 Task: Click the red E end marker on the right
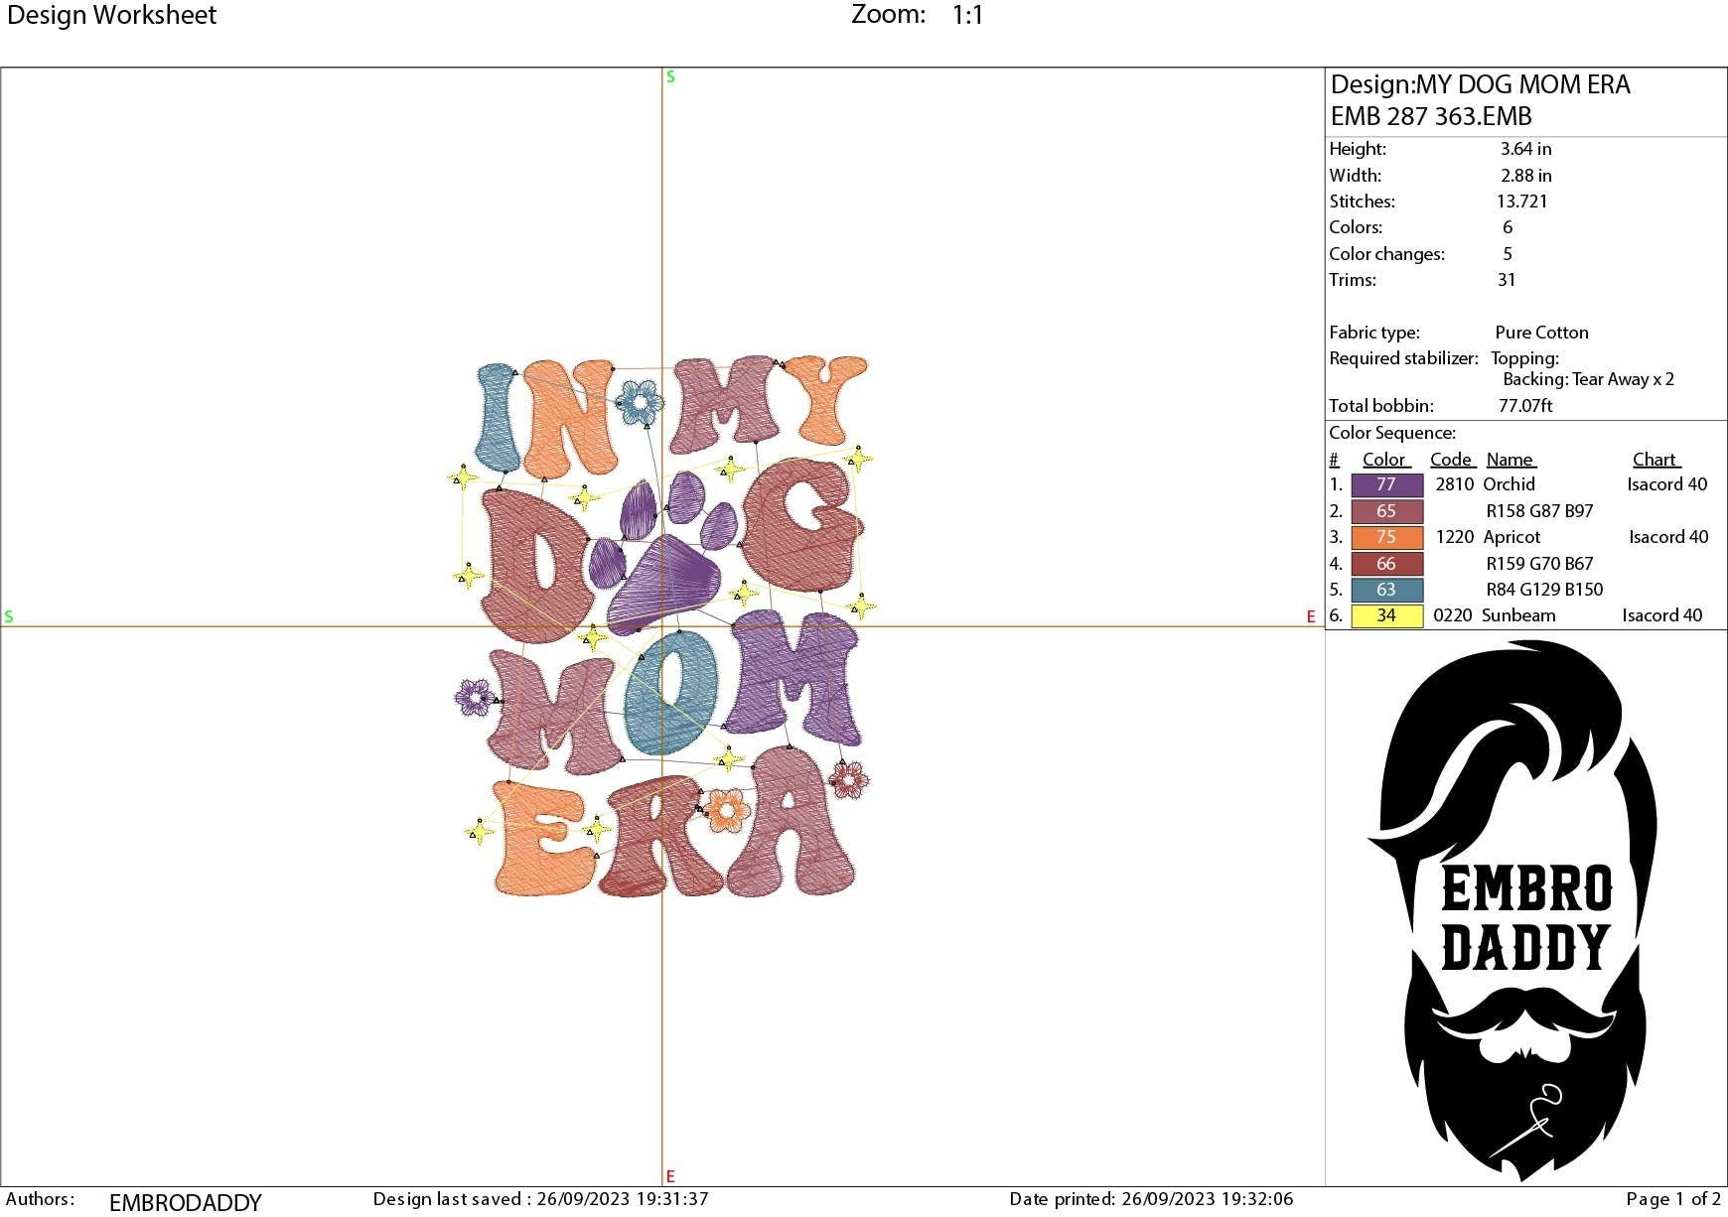click(x=1310, y=615)
